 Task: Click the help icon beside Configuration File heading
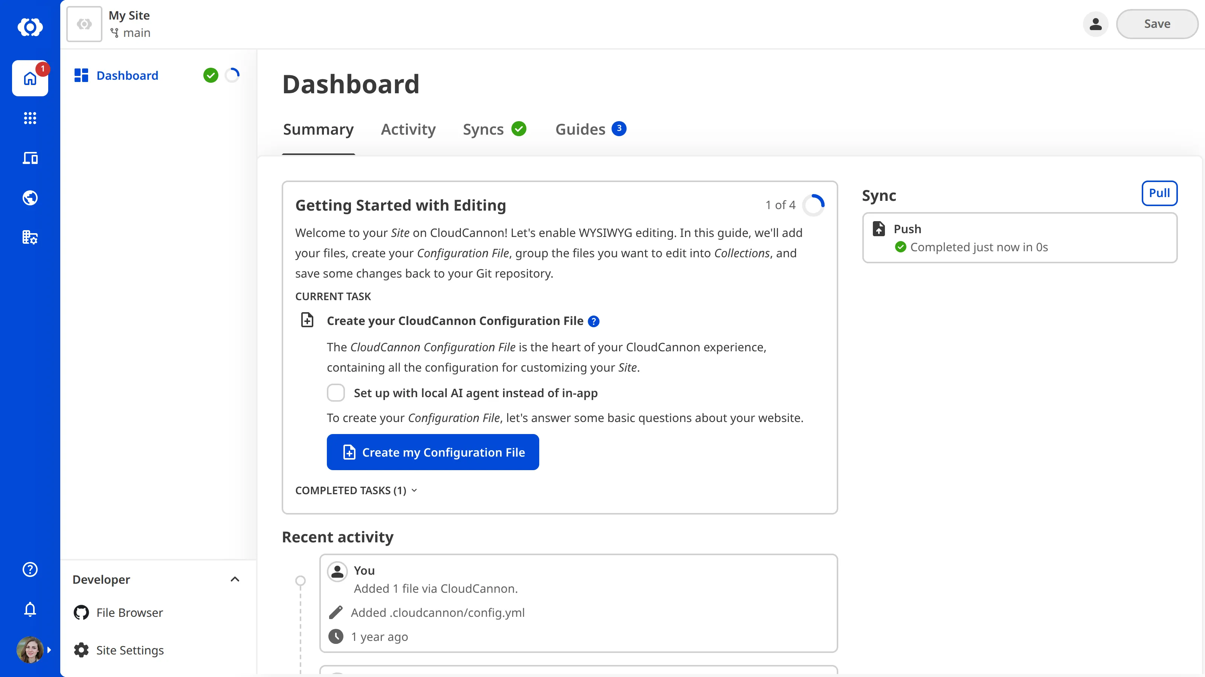pyautogui.click(x=593, y=322)
